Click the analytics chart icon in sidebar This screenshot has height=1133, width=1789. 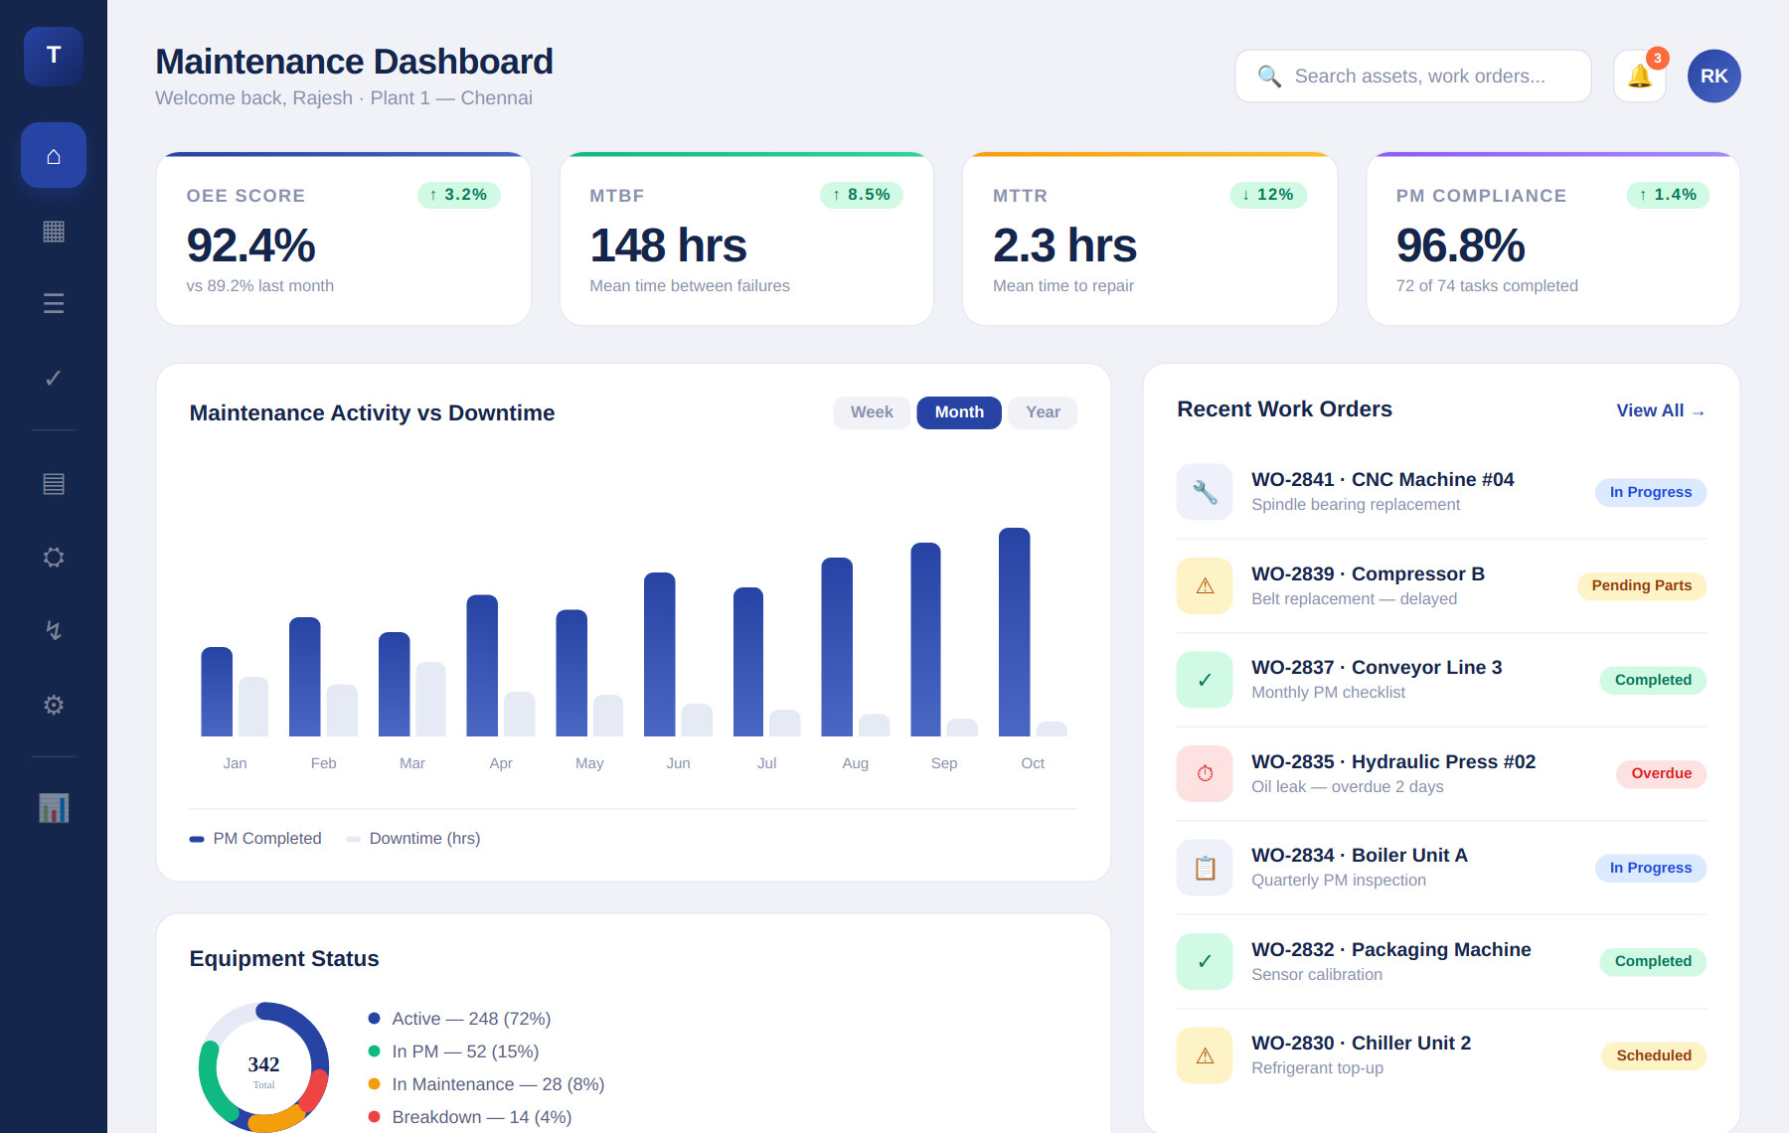[x=53, y=808]
